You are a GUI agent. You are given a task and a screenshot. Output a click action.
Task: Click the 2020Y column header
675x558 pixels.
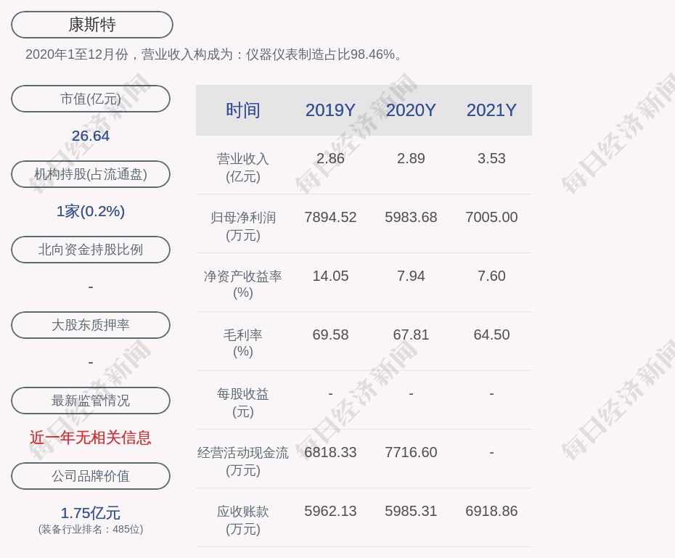pyautogui.click(x=411, y=110)
